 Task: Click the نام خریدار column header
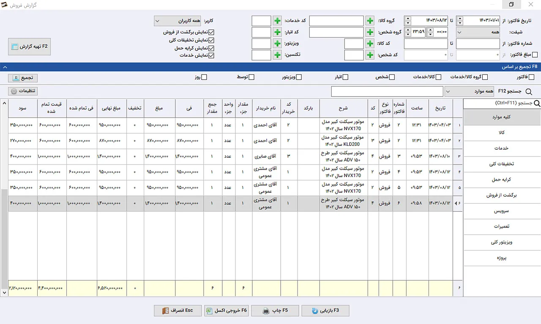(x=267, y=108)
